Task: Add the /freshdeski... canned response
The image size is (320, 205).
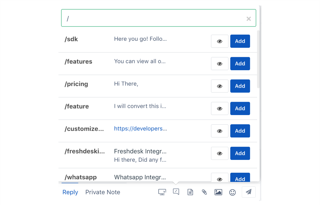Action: pos(240,153)
